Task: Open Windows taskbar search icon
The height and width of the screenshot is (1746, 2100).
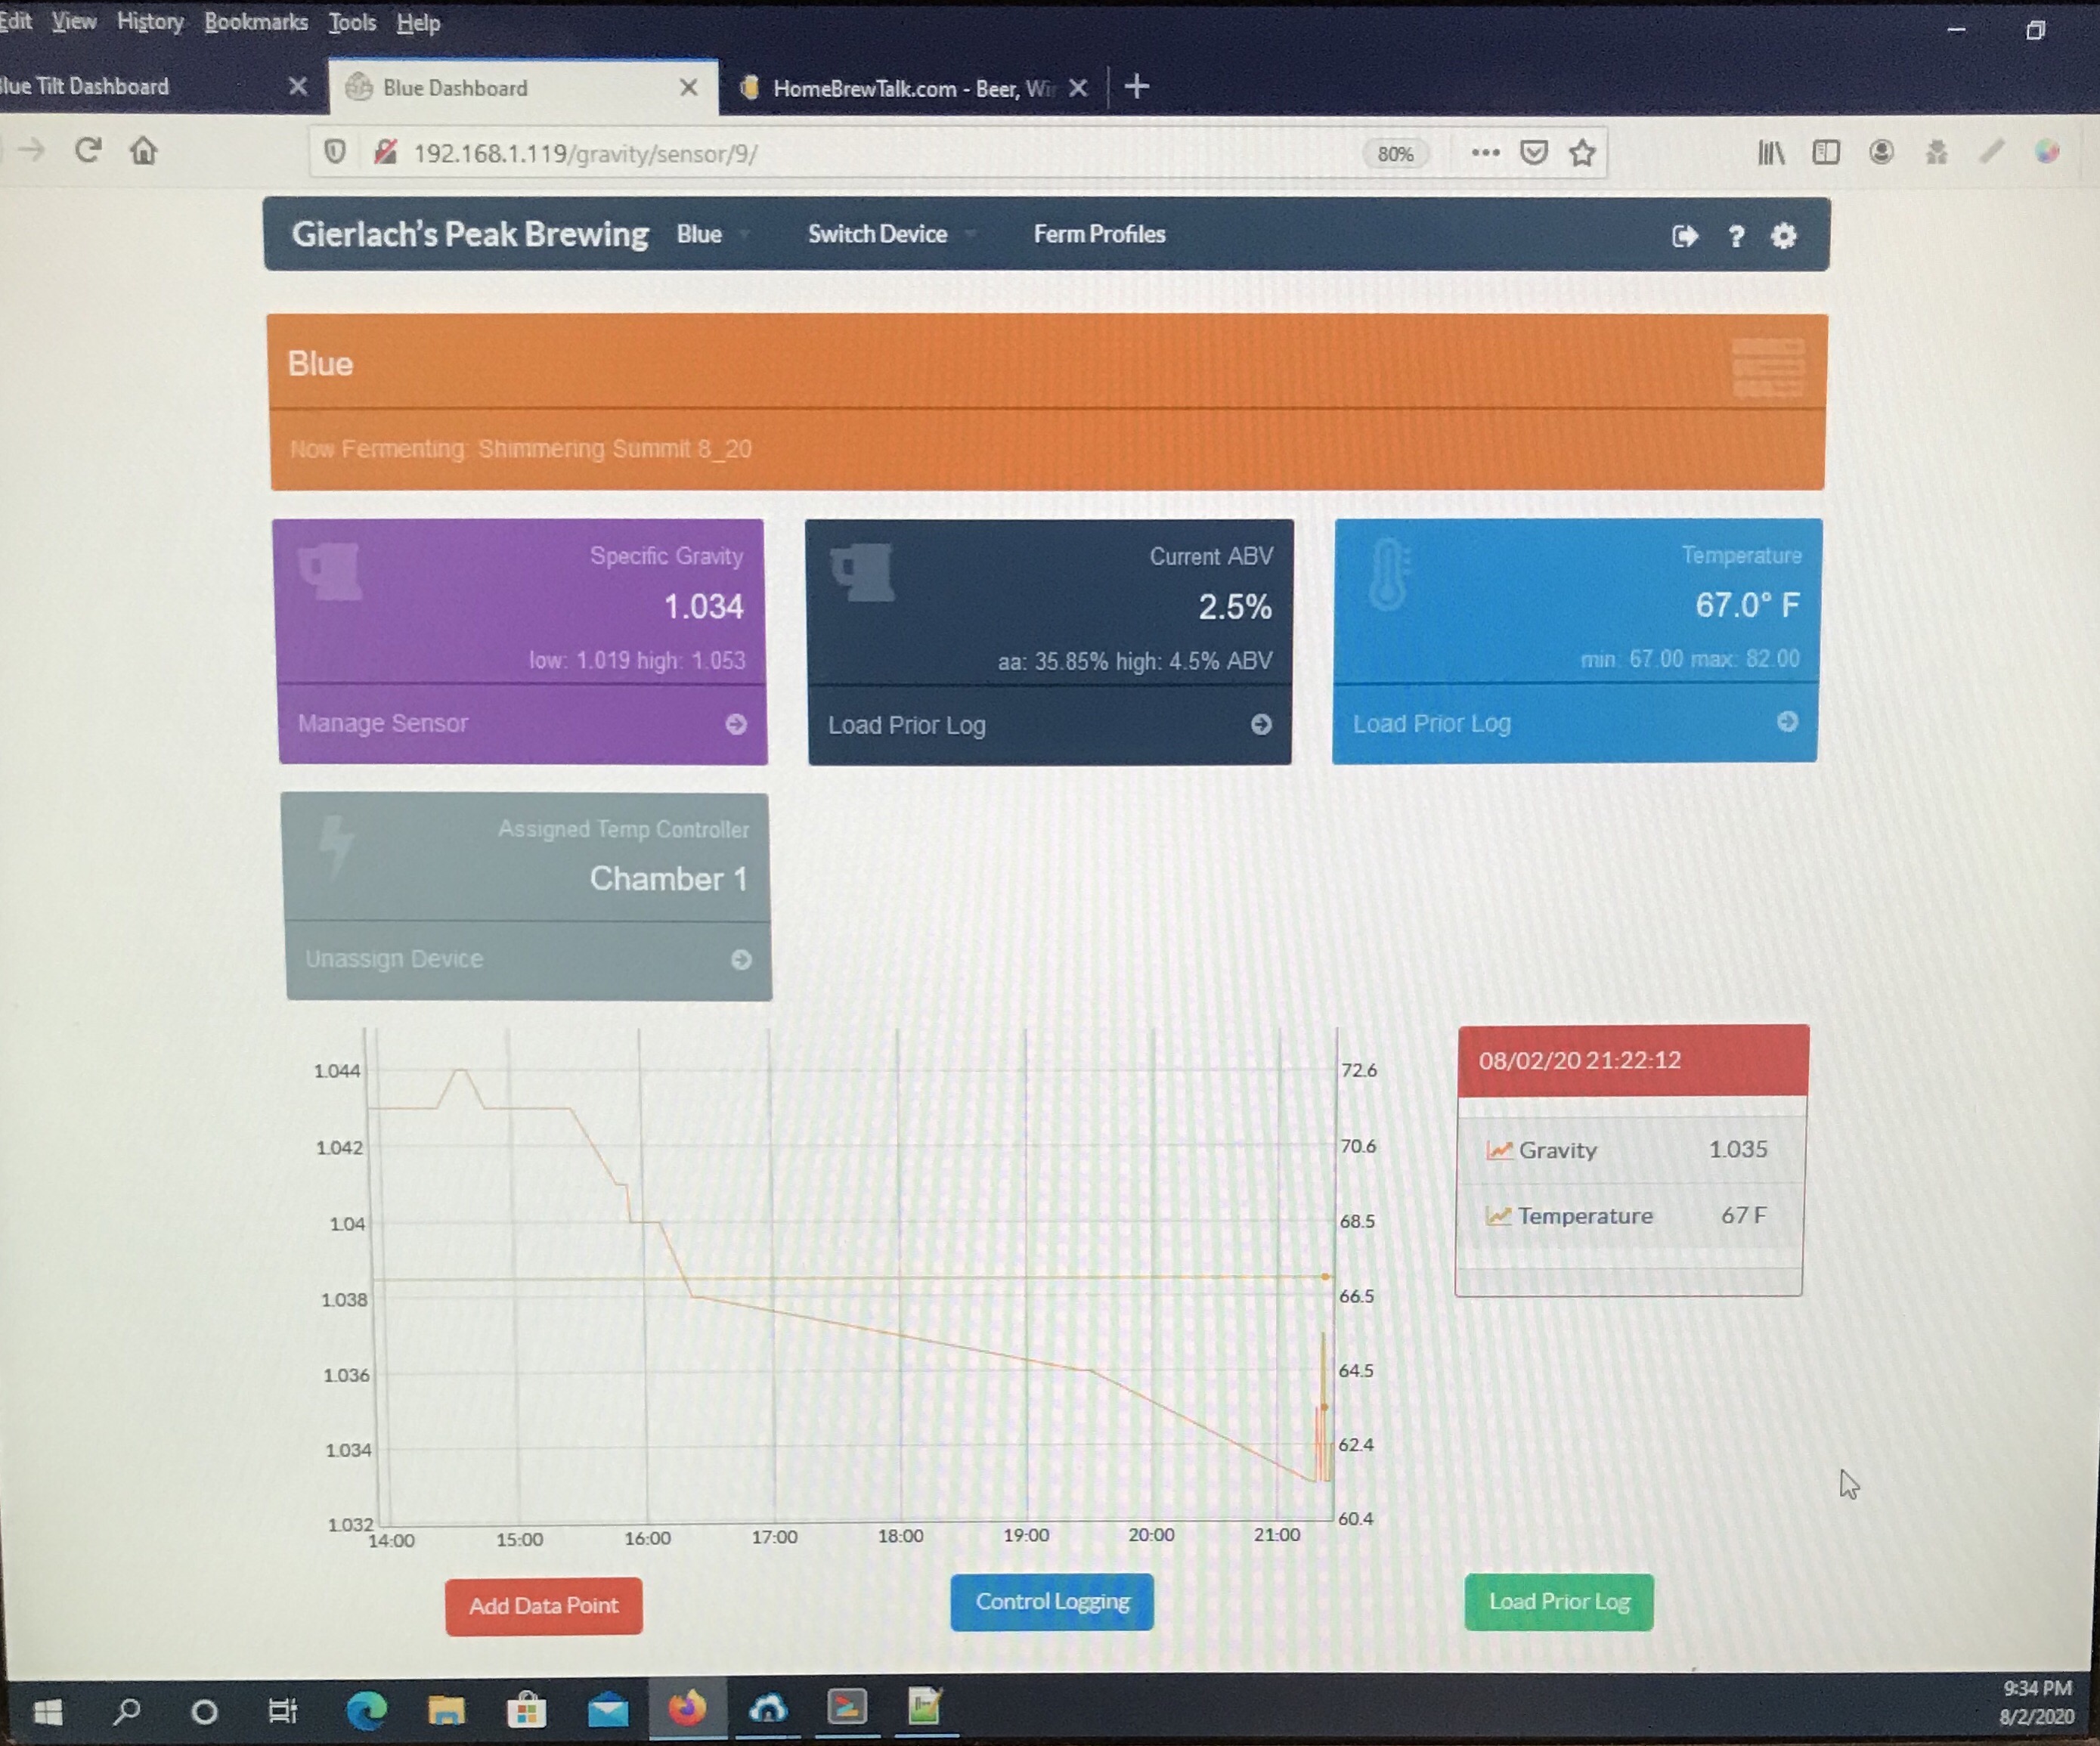Action: (x=126, y=1712)
